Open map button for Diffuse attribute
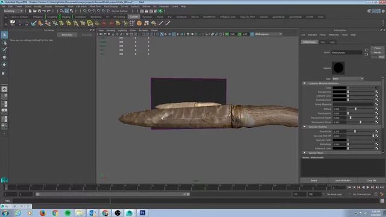The image size is (386, 217). [x=376, y=108]
